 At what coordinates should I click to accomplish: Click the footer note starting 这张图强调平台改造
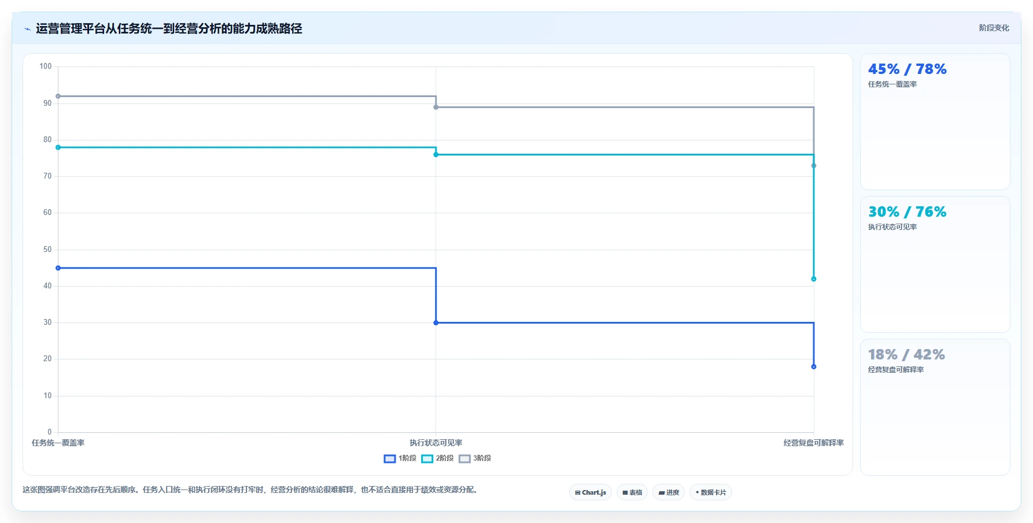[252, 490]
